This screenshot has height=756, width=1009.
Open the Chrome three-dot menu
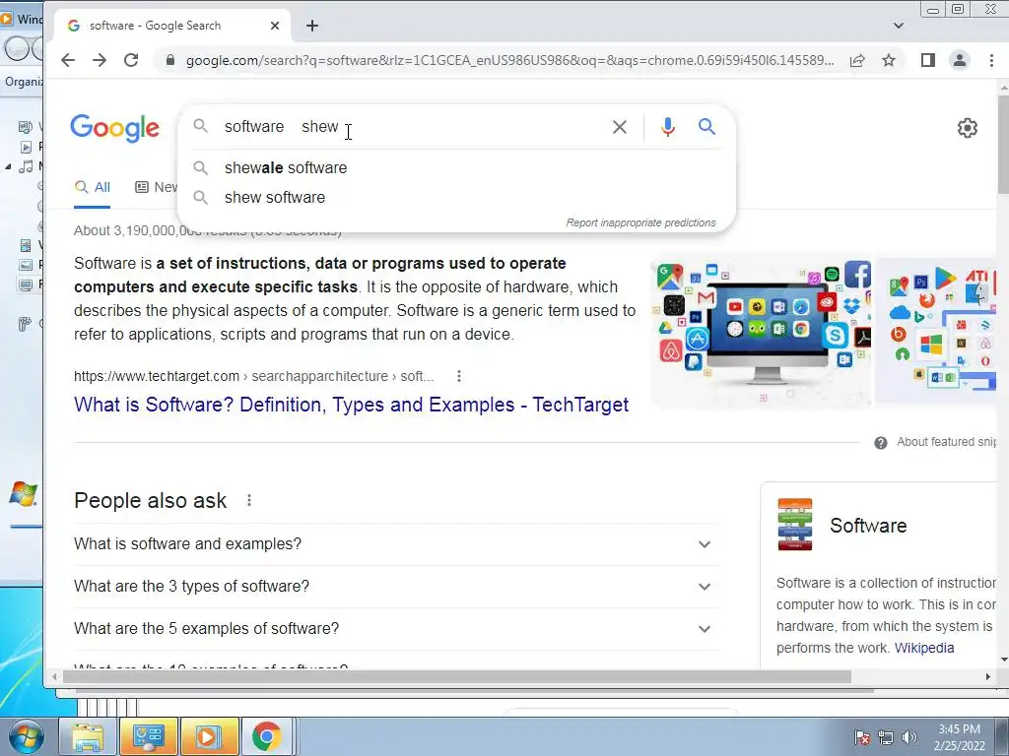pos(991,60)
